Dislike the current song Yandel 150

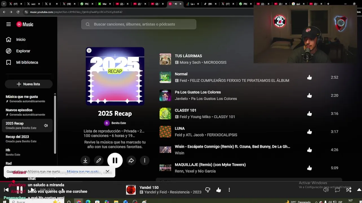(x=208, y=190)
